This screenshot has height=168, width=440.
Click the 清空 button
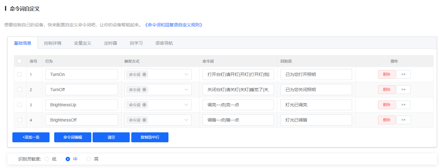pos(111,137)
